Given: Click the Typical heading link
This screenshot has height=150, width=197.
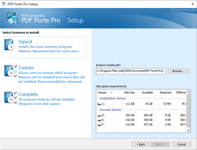Looking at the screenshot, I should [25, 42].
